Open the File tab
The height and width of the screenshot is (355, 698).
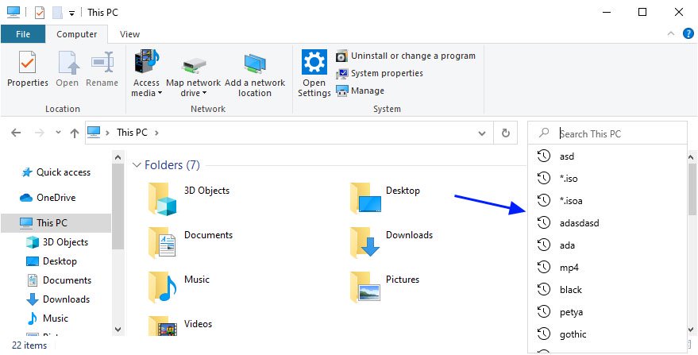click(x=23, y=34)
